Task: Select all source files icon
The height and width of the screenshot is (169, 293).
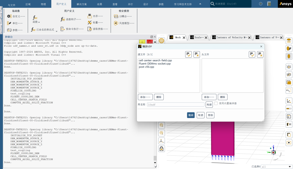Action: pos(189,55)
